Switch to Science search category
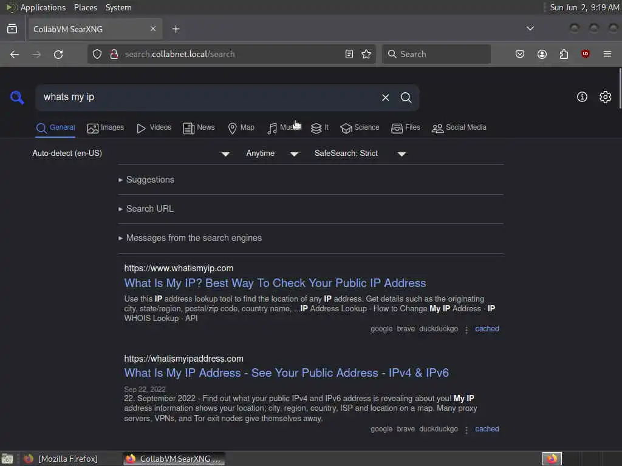This screenshot has height=466, width=622. pos(360,127)
